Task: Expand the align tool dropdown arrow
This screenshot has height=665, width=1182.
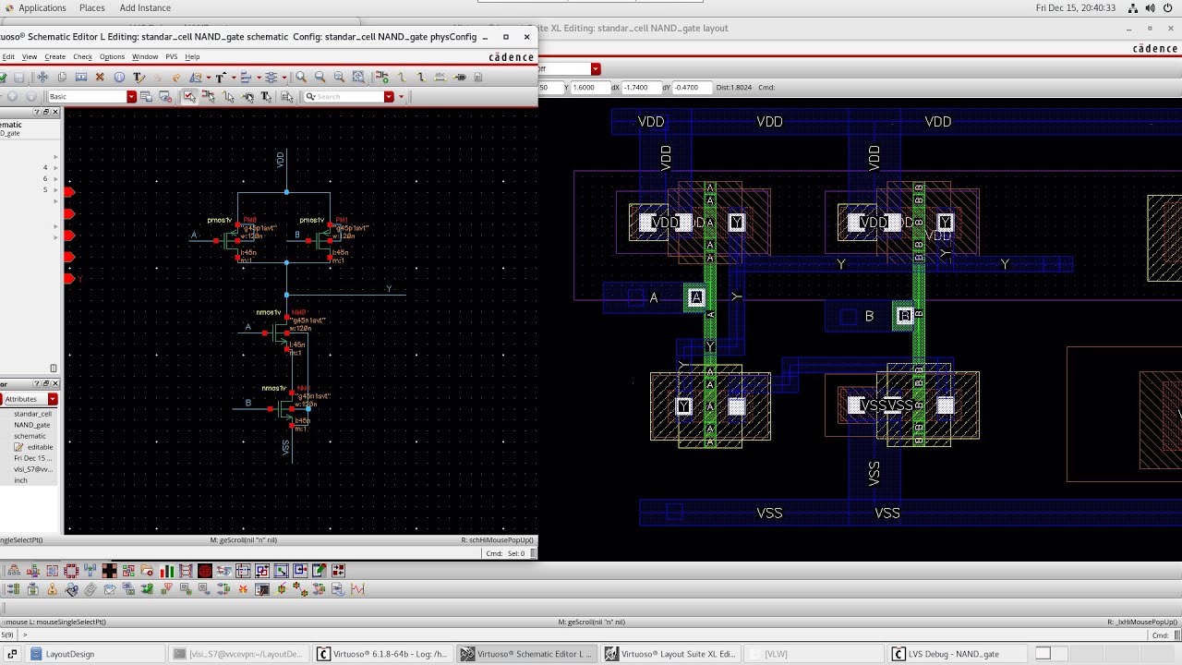Action: click(259, 77)
